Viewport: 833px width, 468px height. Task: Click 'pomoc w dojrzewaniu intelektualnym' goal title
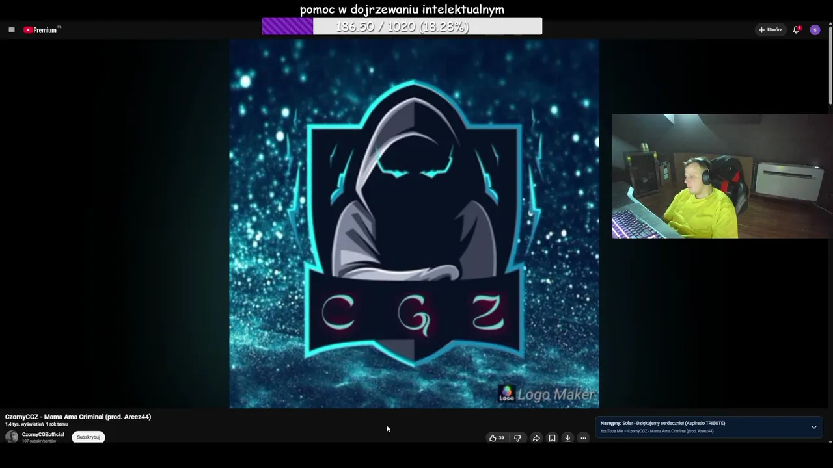(x=402, y=9)
